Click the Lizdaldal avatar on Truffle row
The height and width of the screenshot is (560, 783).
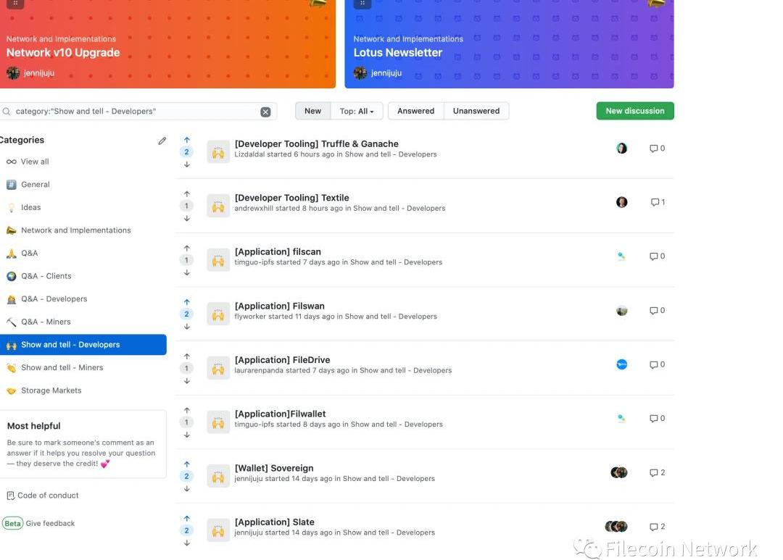[x=621, y=149]
